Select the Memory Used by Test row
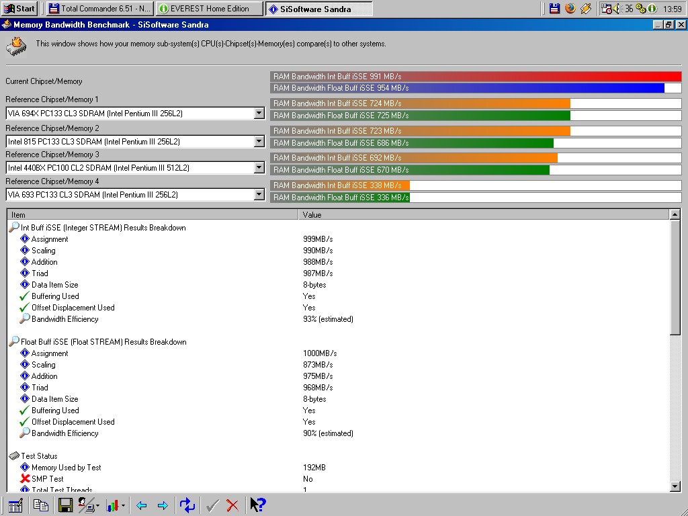Screen dimensions: 688x516 67,468
